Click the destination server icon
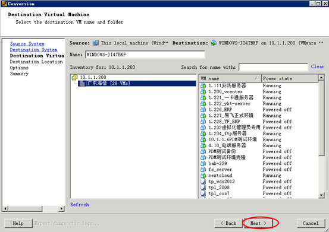 point(214,43)
